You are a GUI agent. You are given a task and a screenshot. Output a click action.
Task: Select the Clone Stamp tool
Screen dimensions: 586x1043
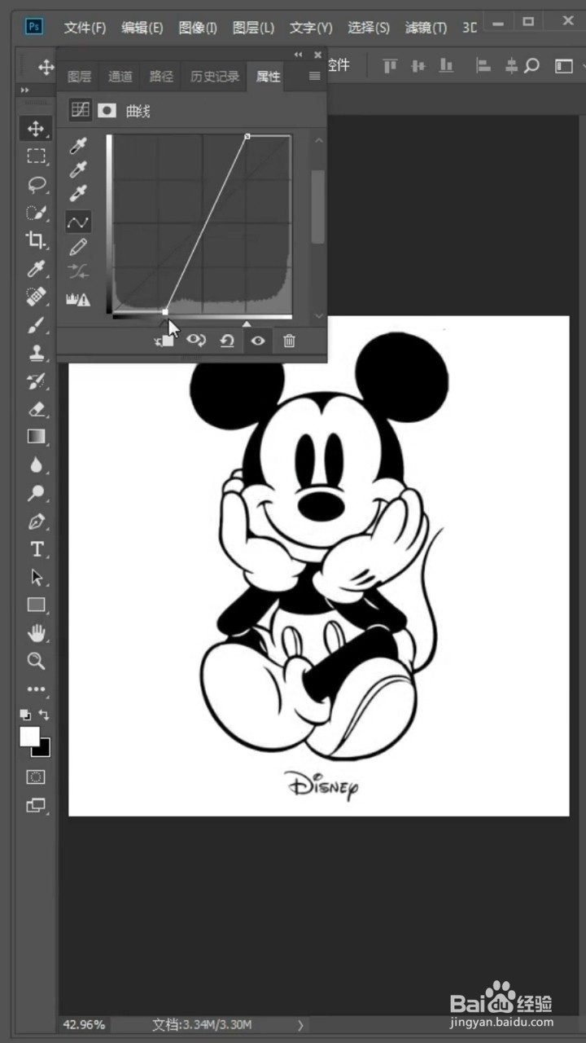coord(36,353)
